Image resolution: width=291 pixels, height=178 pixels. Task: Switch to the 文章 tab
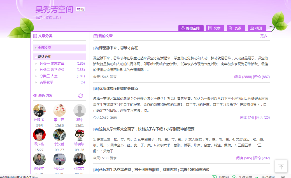pyautogui.click(x=215, y=28)
